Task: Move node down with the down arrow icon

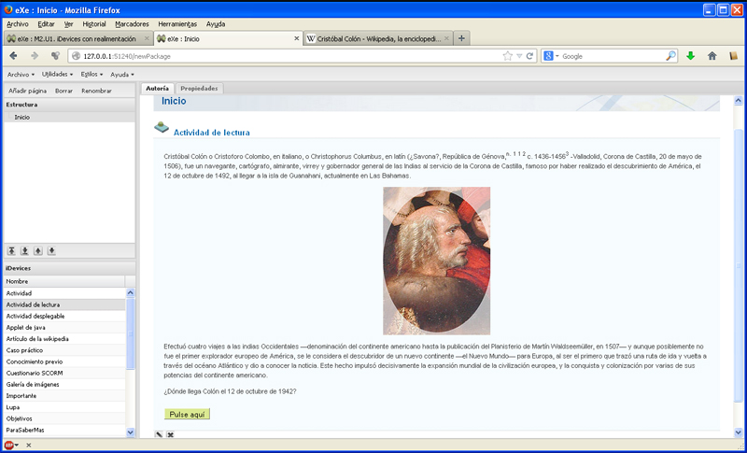Action: [x=51, y=251]
